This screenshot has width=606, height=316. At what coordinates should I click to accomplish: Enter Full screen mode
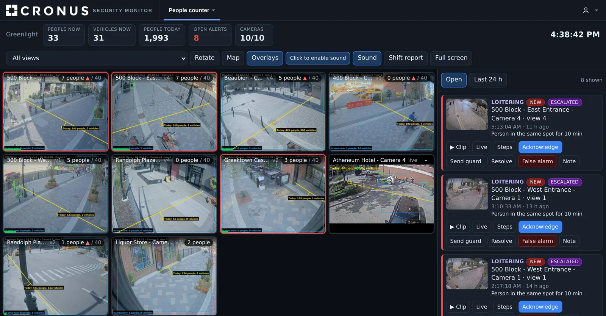(x=451, y=58)
